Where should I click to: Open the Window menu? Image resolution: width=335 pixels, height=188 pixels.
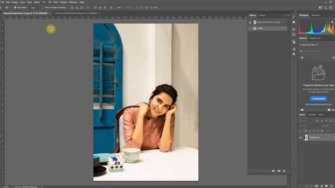(x=73, y=2)
